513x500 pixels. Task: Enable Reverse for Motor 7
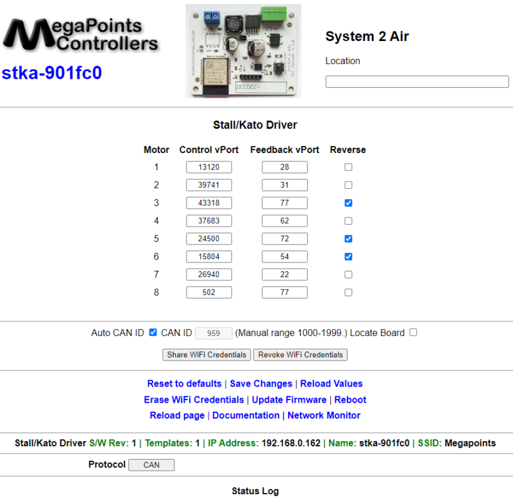(x=348, y=274)
